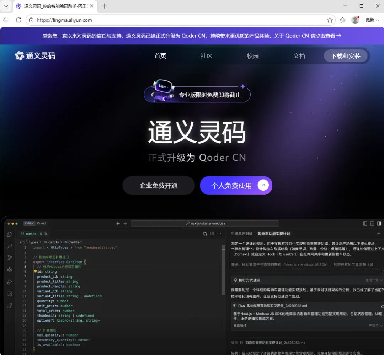Focus the lingma.aliyun.com address bar
384x355 pixels.
coord(181,20)
